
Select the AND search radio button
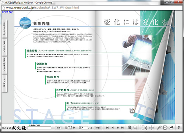[x=29, y=125]
